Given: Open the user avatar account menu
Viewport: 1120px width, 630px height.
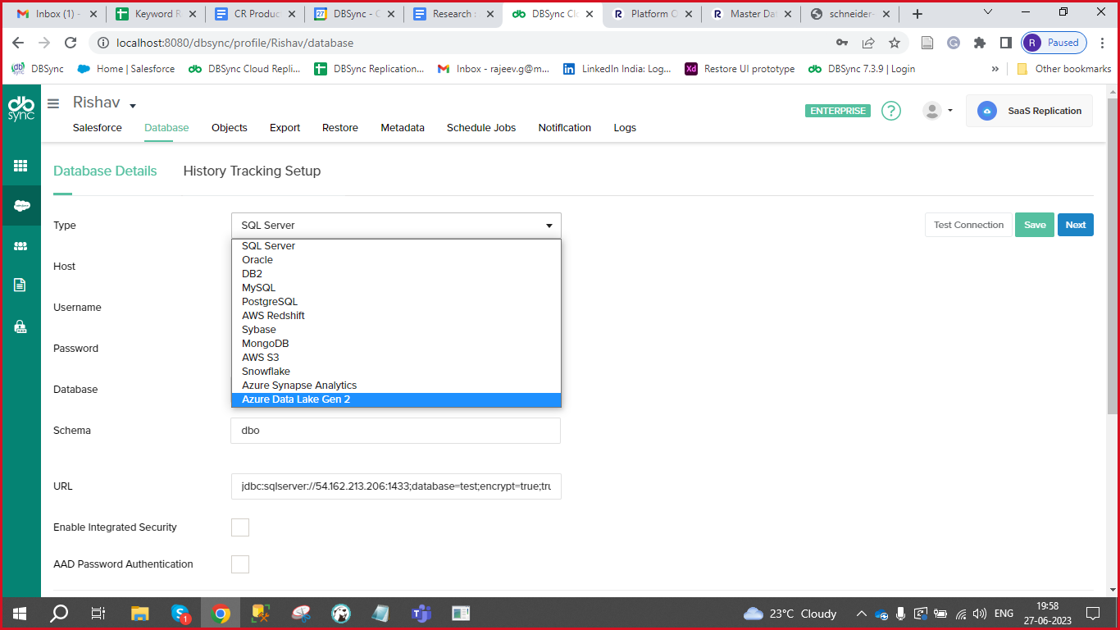Looking at the screenshot, I should point(938,111).
